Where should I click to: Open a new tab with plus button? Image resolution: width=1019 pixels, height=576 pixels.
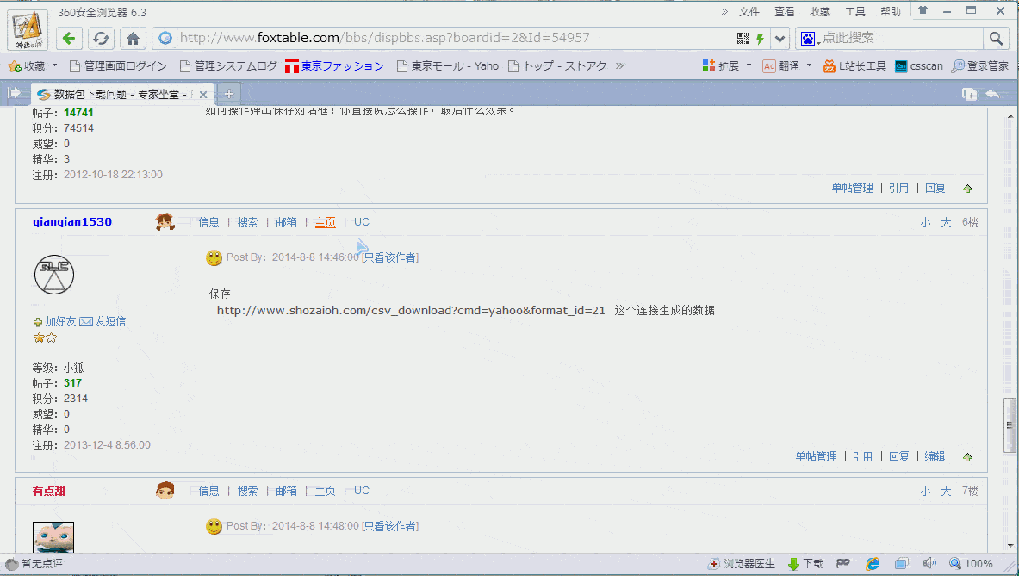point(229,94)
